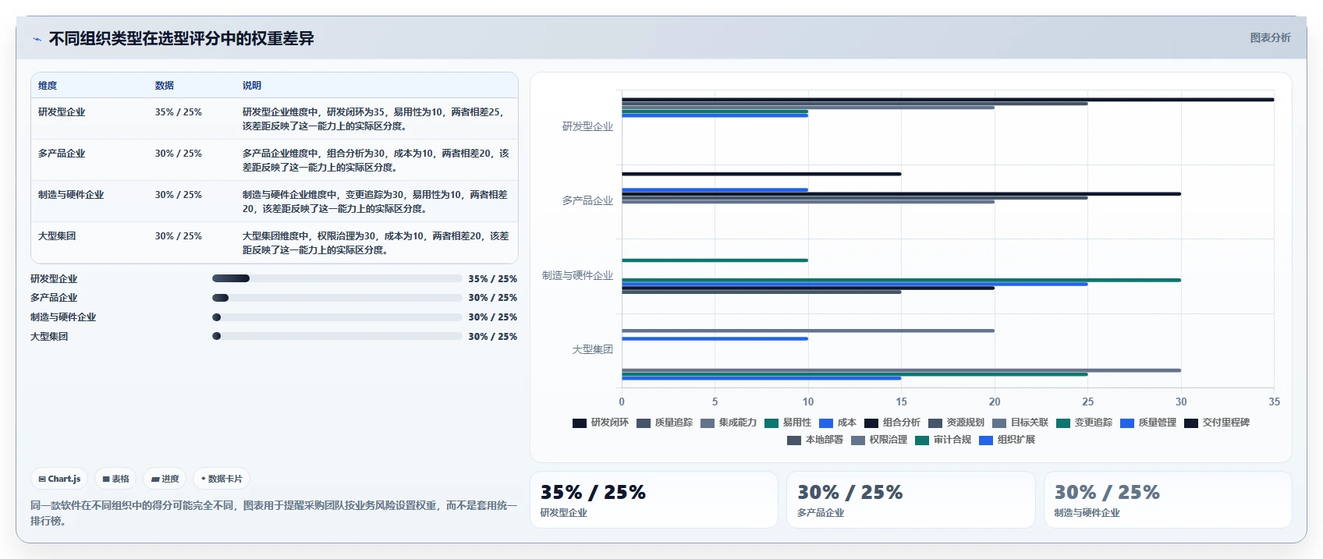The height and width of the screenshot is (559, 1323).
Task: Toggle the 易用性 legend entry
Action: click(787, 423)
